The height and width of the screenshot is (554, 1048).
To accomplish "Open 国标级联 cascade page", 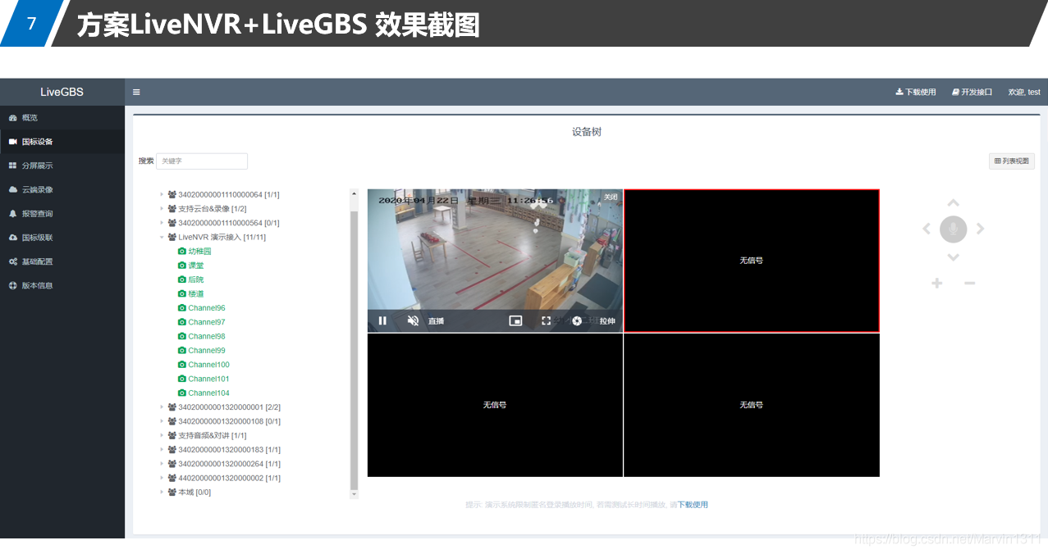I will point(62,237).
